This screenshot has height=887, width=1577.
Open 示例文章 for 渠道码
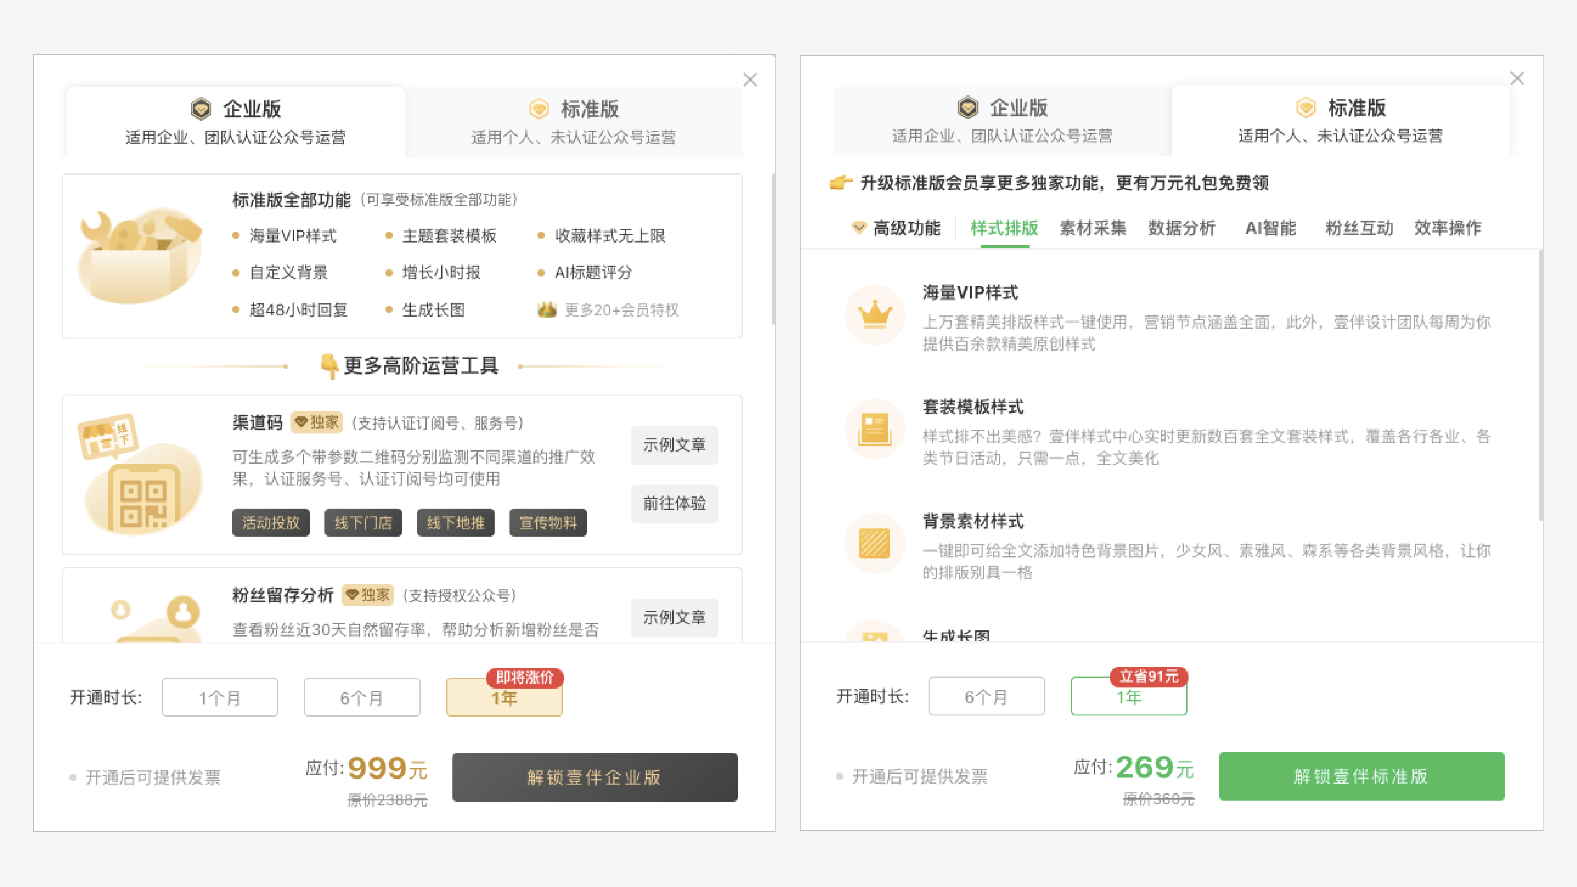coord(675,445)
